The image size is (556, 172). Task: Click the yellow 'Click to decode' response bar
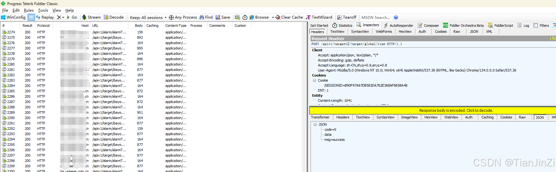(433, 111)
